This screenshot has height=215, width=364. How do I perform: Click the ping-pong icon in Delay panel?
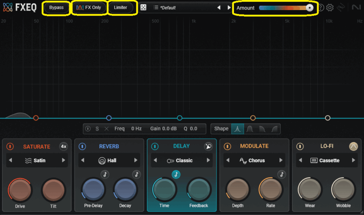tap(208, 146)
